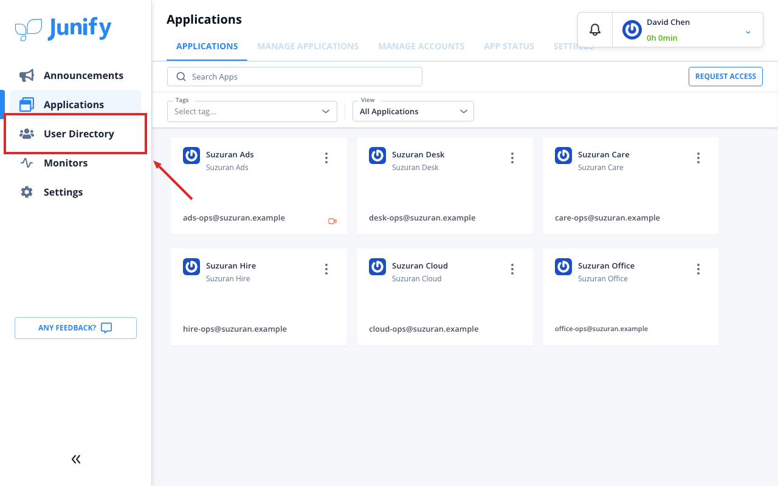
Task: Click the search magnifier icon
Action: [x=181, y=77]
